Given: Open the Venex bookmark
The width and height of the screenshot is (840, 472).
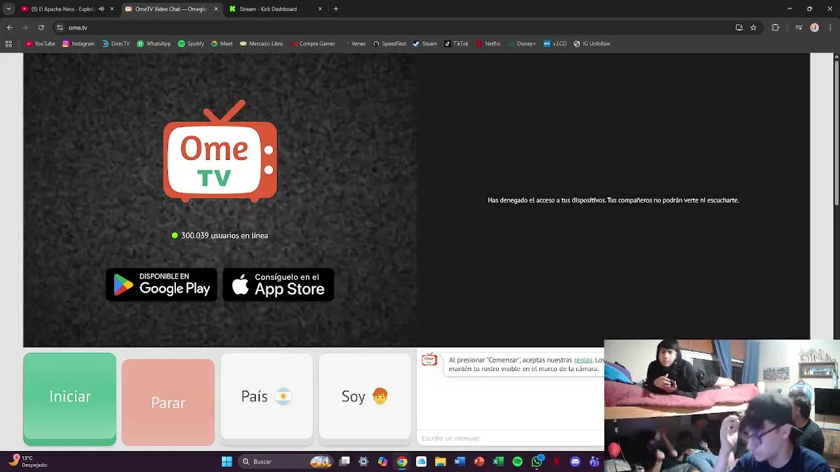Looking at the screenshot, I should pos(355,44).
